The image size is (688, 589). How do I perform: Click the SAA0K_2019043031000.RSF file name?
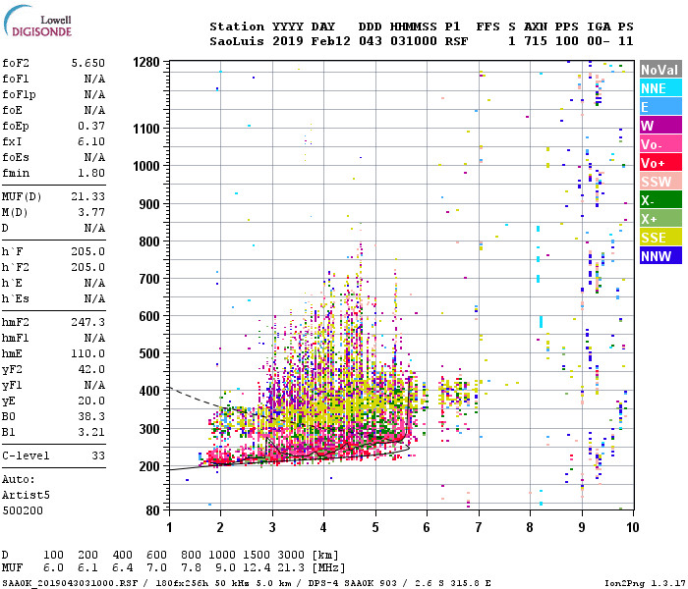70,583
